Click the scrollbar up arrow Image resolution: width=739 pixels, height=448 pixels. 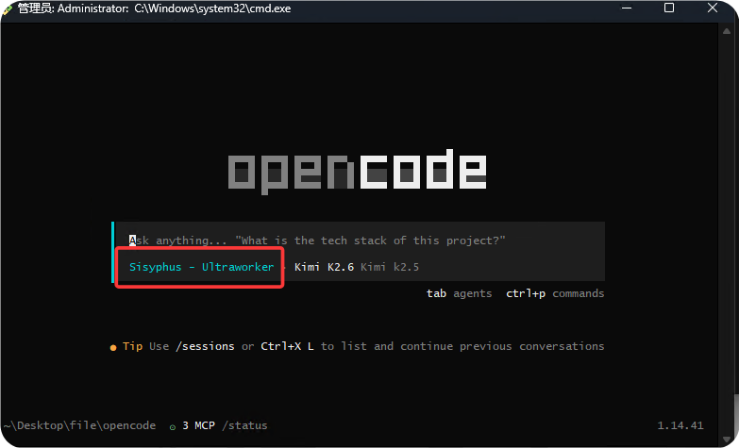(727, 31)
